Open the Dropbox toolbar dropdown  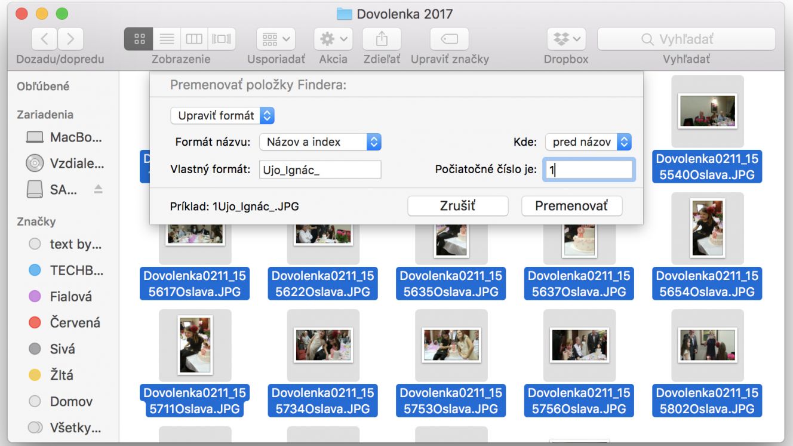click(x=566, y=39)
